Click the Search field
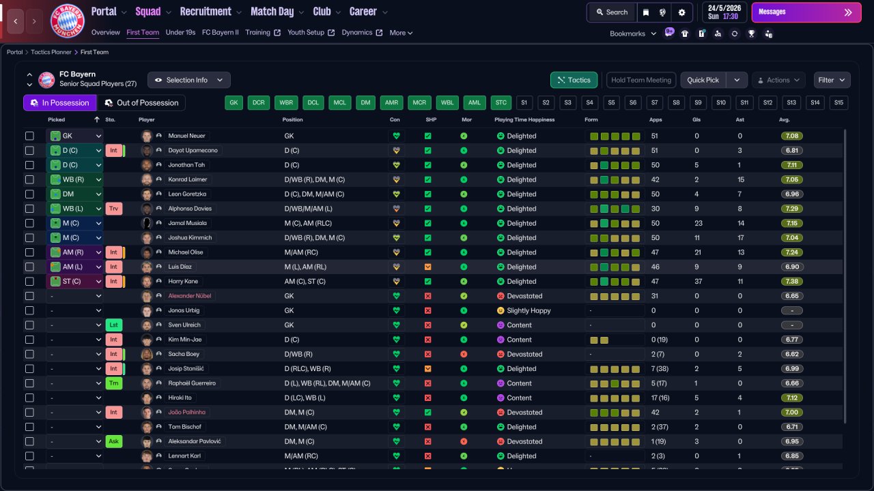 point(611,12)
